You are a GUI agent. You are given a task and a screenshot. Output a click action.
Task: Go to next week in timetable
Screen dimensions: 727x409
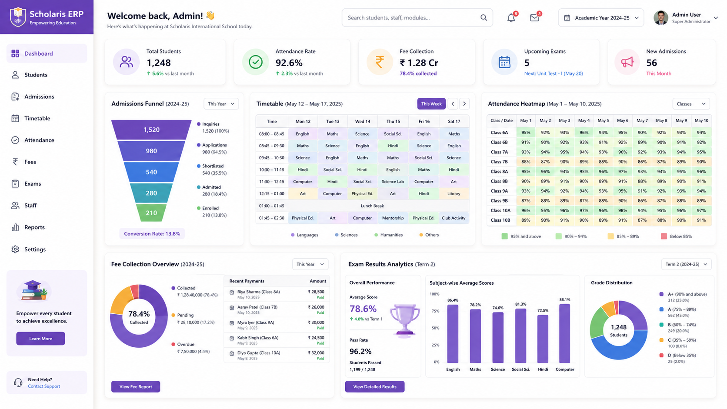click(464, 104)
